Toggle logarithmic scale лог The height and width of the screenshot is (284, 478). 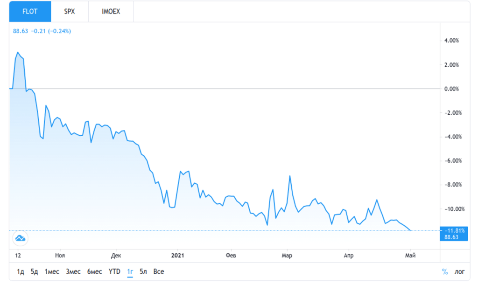click(459, 272)
